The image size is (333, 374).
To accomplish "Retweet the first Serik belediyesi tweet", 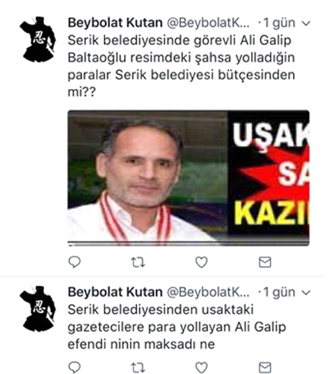I will (138, 262).
